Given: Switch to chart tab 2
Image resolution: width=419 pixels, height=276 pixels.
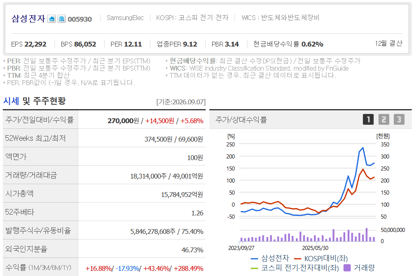Looking at the screenshot, I should (x=384, y=119).
